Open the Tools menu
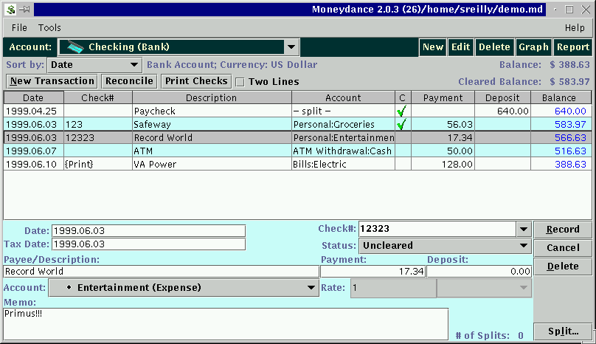This screenshot has width=596, height=344. [x=49, y=28]
